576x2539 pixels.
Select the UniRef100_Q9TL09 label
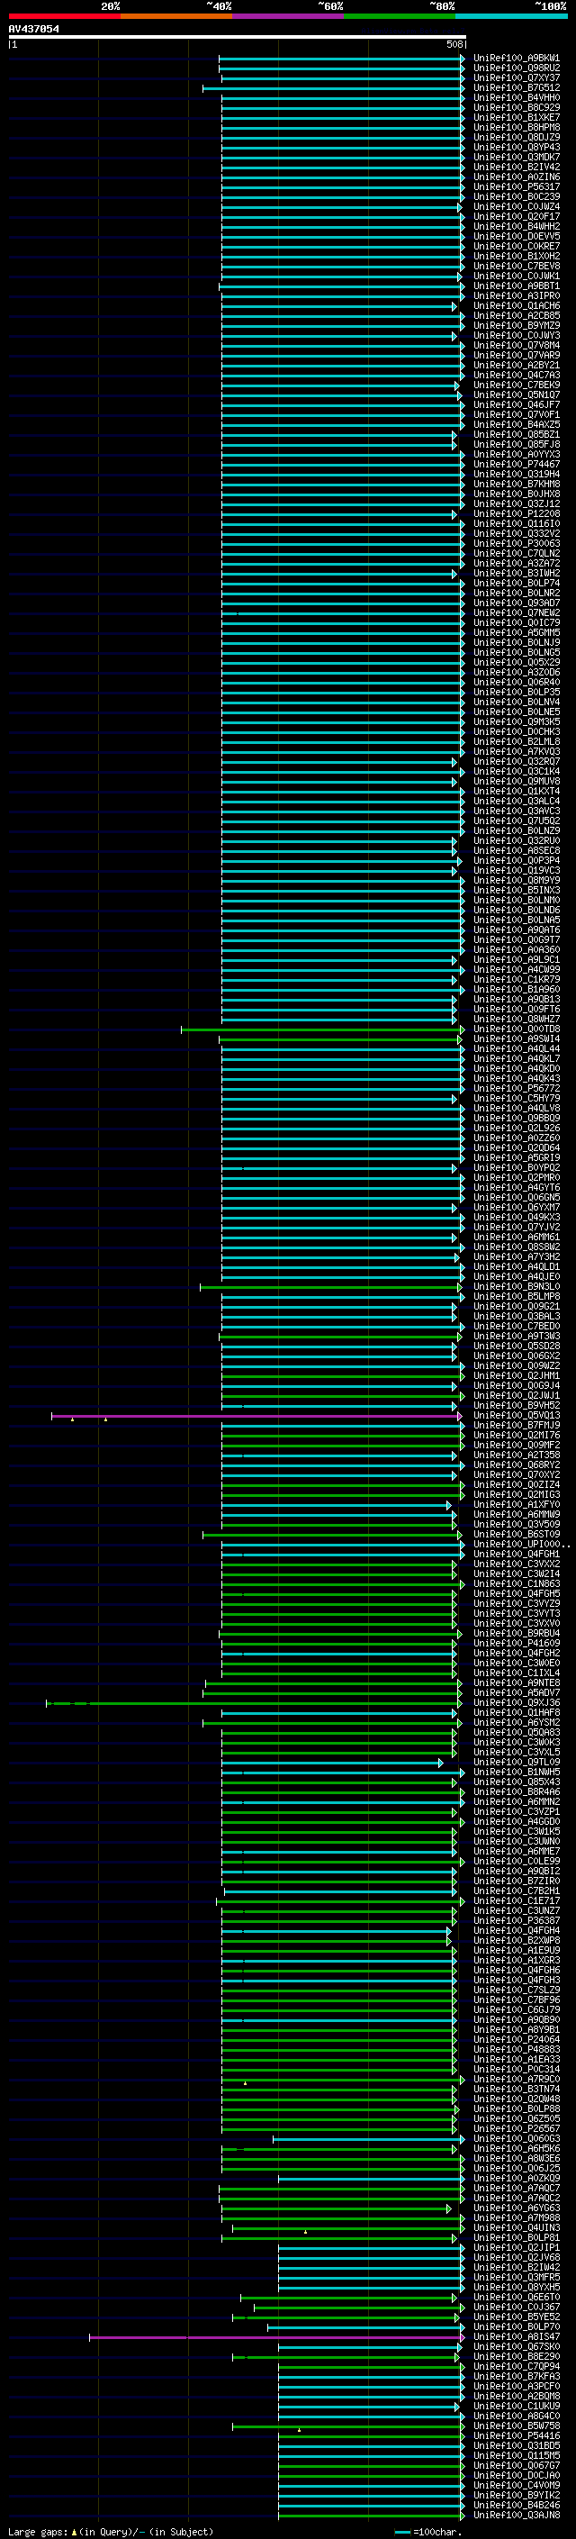pyautogui.click(x=516, y=1764)
